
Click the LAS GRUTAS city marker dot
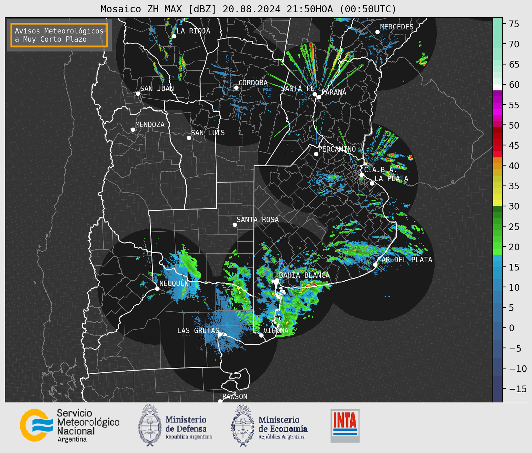click(220, 335)
